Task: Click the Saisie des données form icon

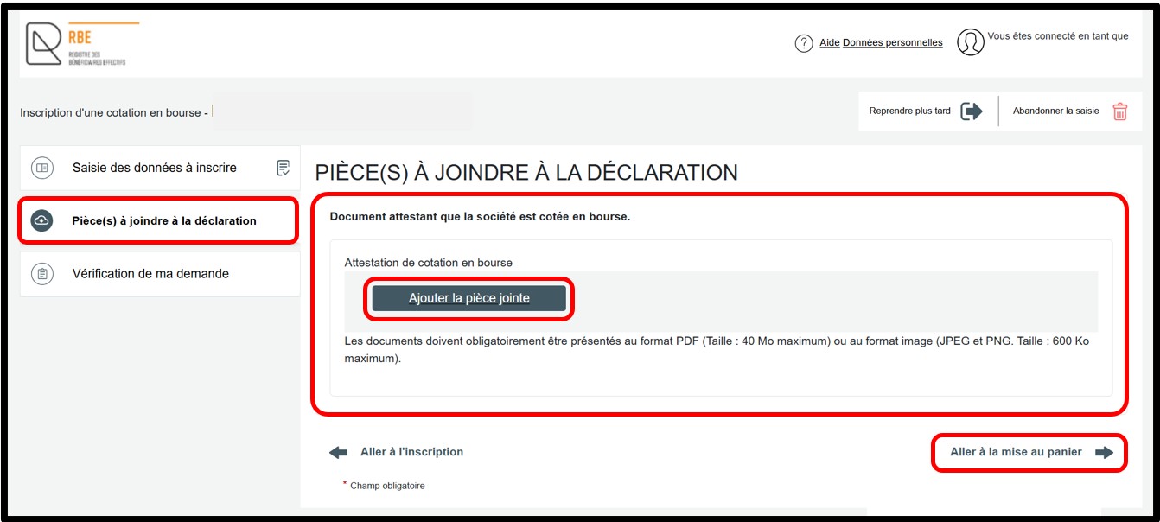Action: point(41,168)
